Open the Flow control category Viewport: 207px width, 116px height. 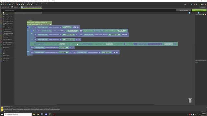coord(6,48)
